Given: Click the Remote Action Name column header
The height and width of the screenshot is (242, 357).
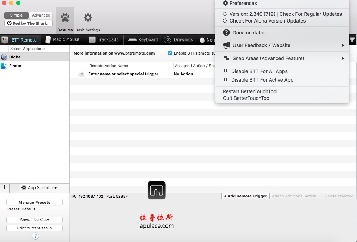Looking at the screenshot, I should pyautogui.click(x=131, y=66).
